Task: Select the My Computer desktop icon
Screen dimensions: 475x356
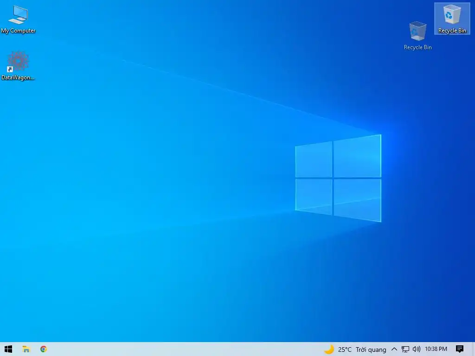Action: 18,19
